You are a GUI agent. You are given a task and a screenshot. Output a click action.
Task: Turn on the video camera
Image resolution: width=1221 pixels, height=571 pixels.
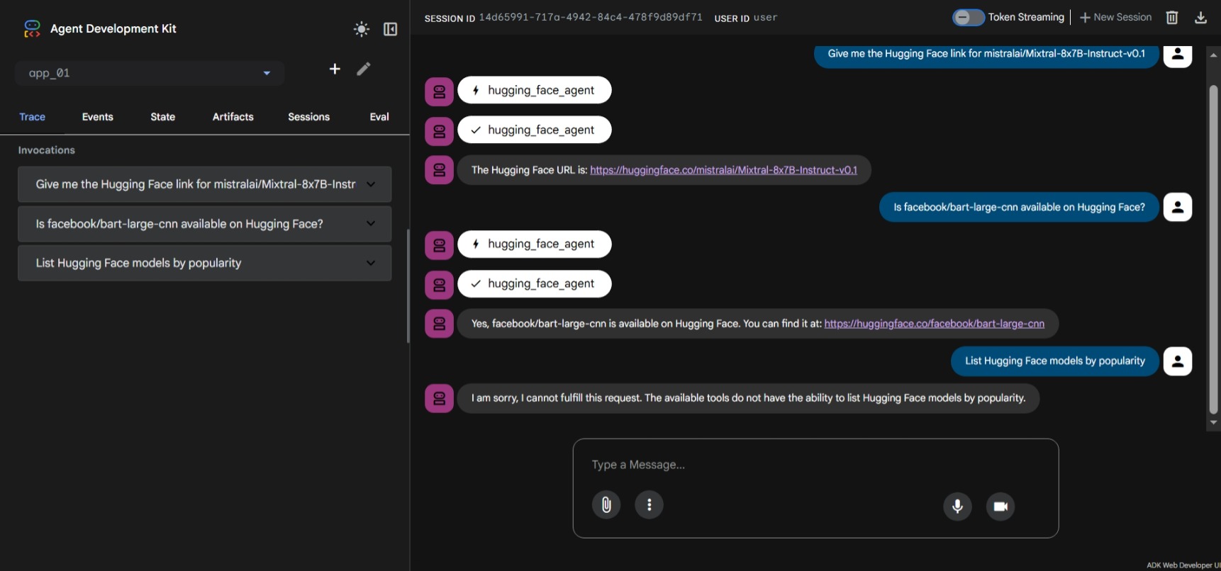[1000, 506]
